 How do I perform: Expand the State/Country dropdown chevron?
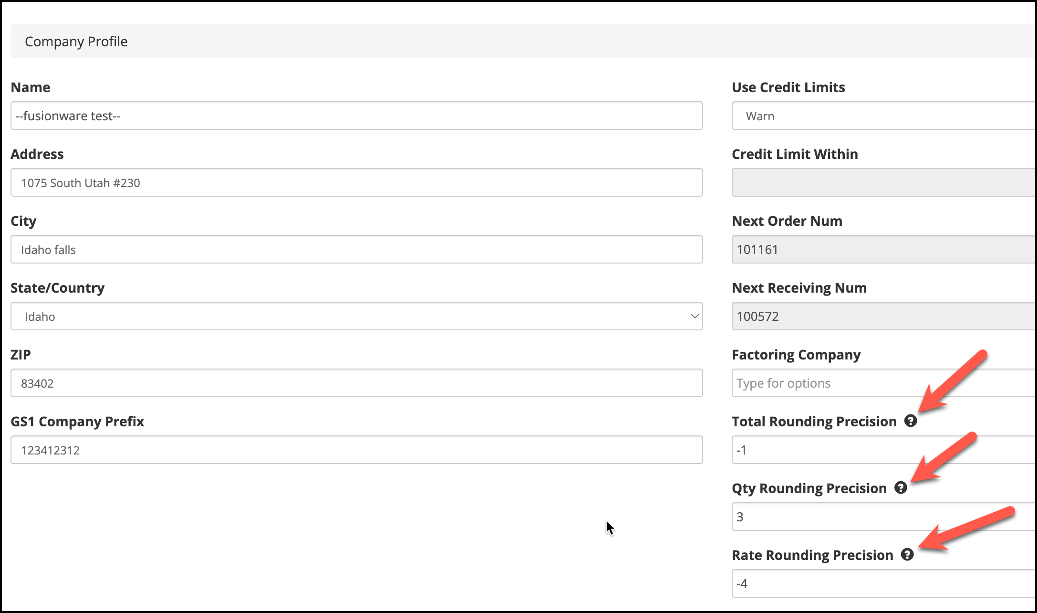click(695, 316)
